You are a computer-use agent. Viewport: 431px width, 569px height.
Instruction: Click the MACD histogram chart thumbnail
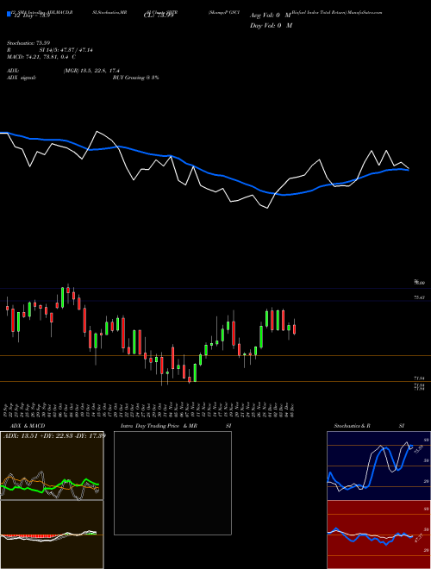tap(52, 535)
